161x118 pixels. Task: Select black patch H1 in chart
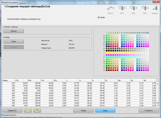107,51
